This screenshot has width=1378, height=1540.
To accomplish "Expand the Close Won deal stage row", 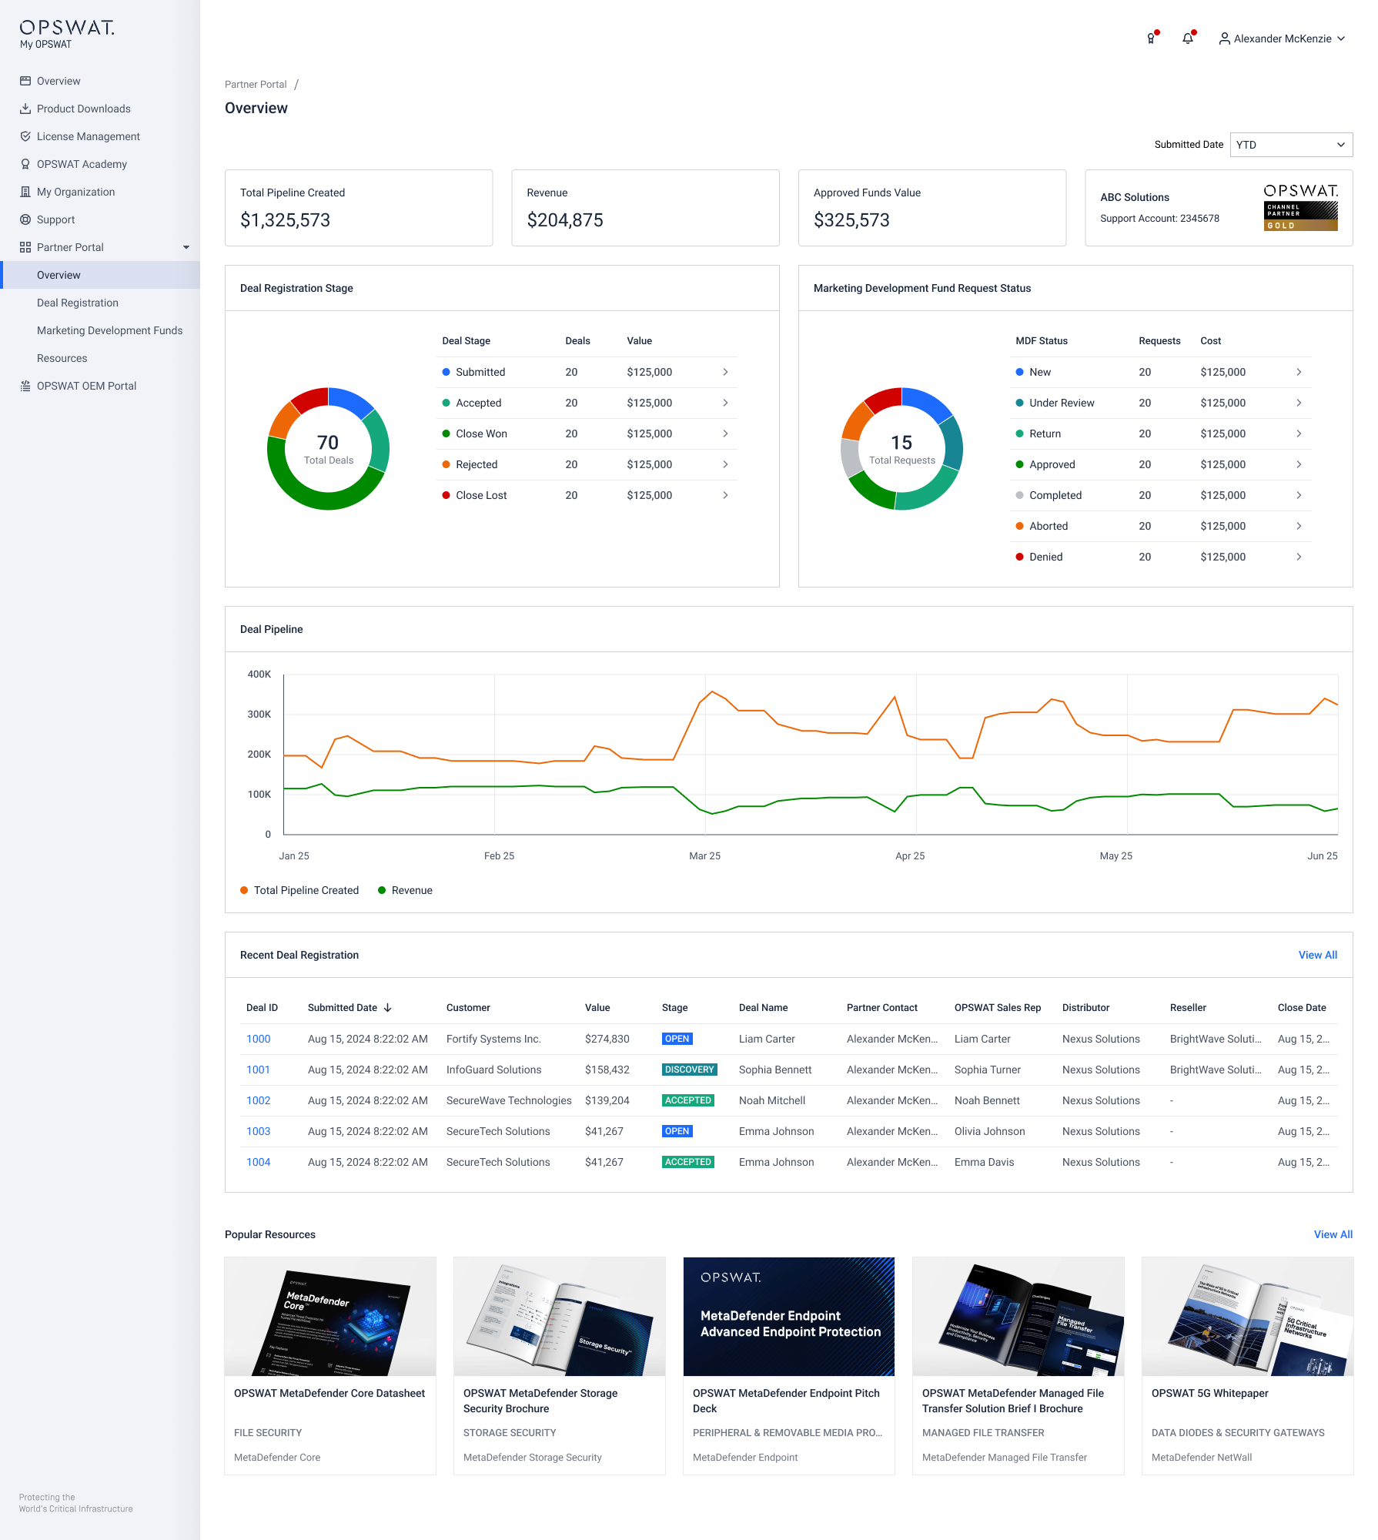I will 725,434.
